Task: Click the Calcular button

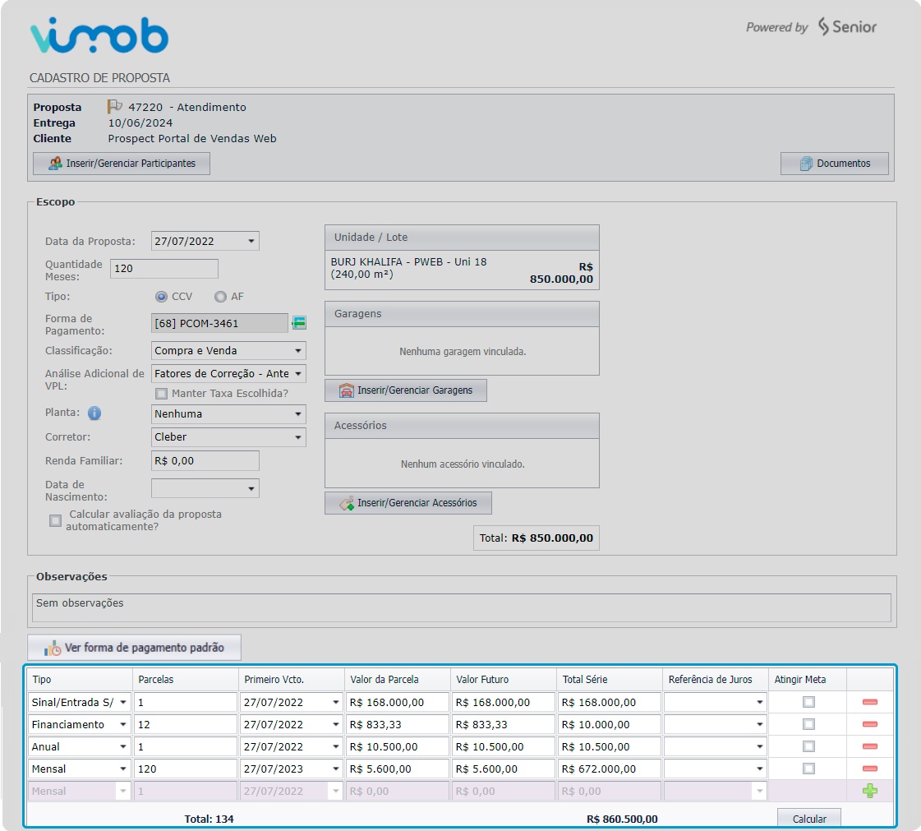Action: click(808, 819)
